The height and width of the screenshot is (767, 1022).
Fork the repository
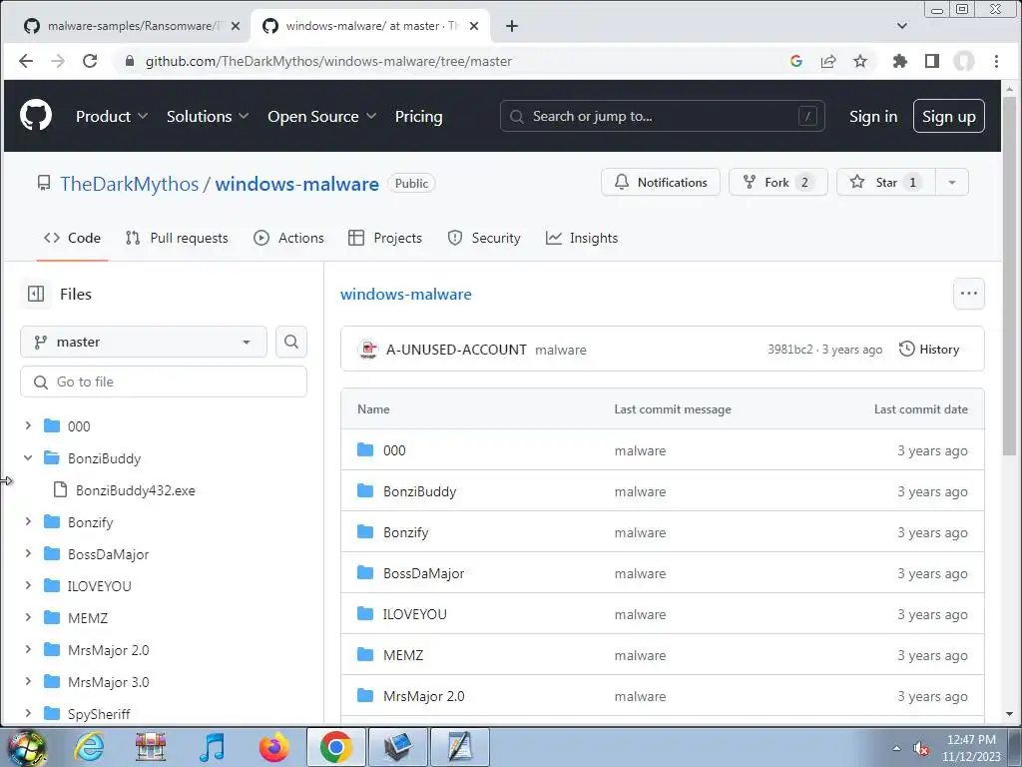point(778,183)
